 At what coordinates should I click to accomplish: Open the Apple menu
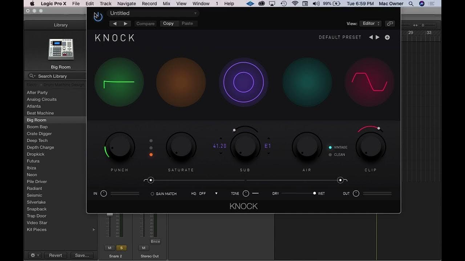coord(32,4)
